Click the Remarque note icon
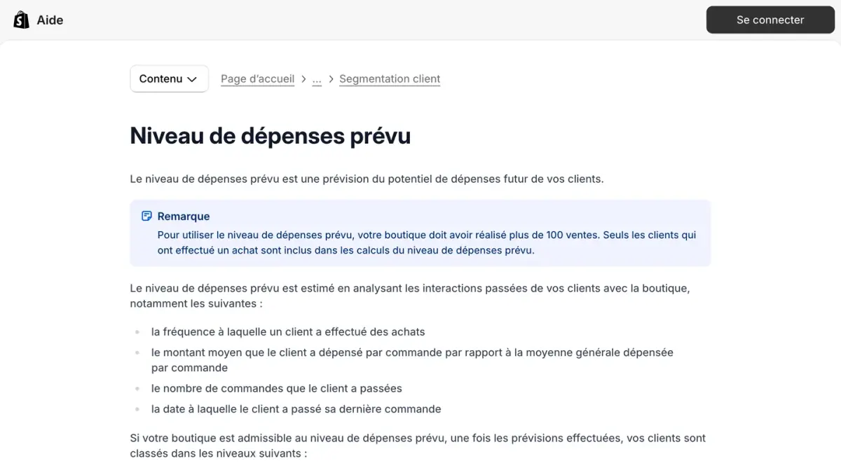The height and width of the screenshot is (473, 841). 146,216
